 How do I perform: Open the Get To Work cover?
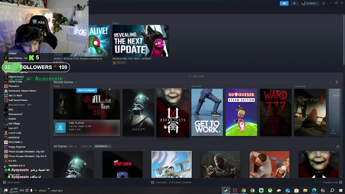click(x=207, y=112)
